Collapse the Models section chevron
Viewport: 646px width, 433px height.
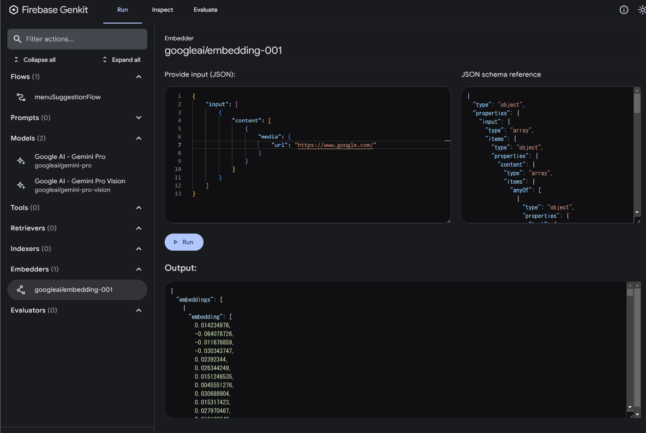click(139, 138)
